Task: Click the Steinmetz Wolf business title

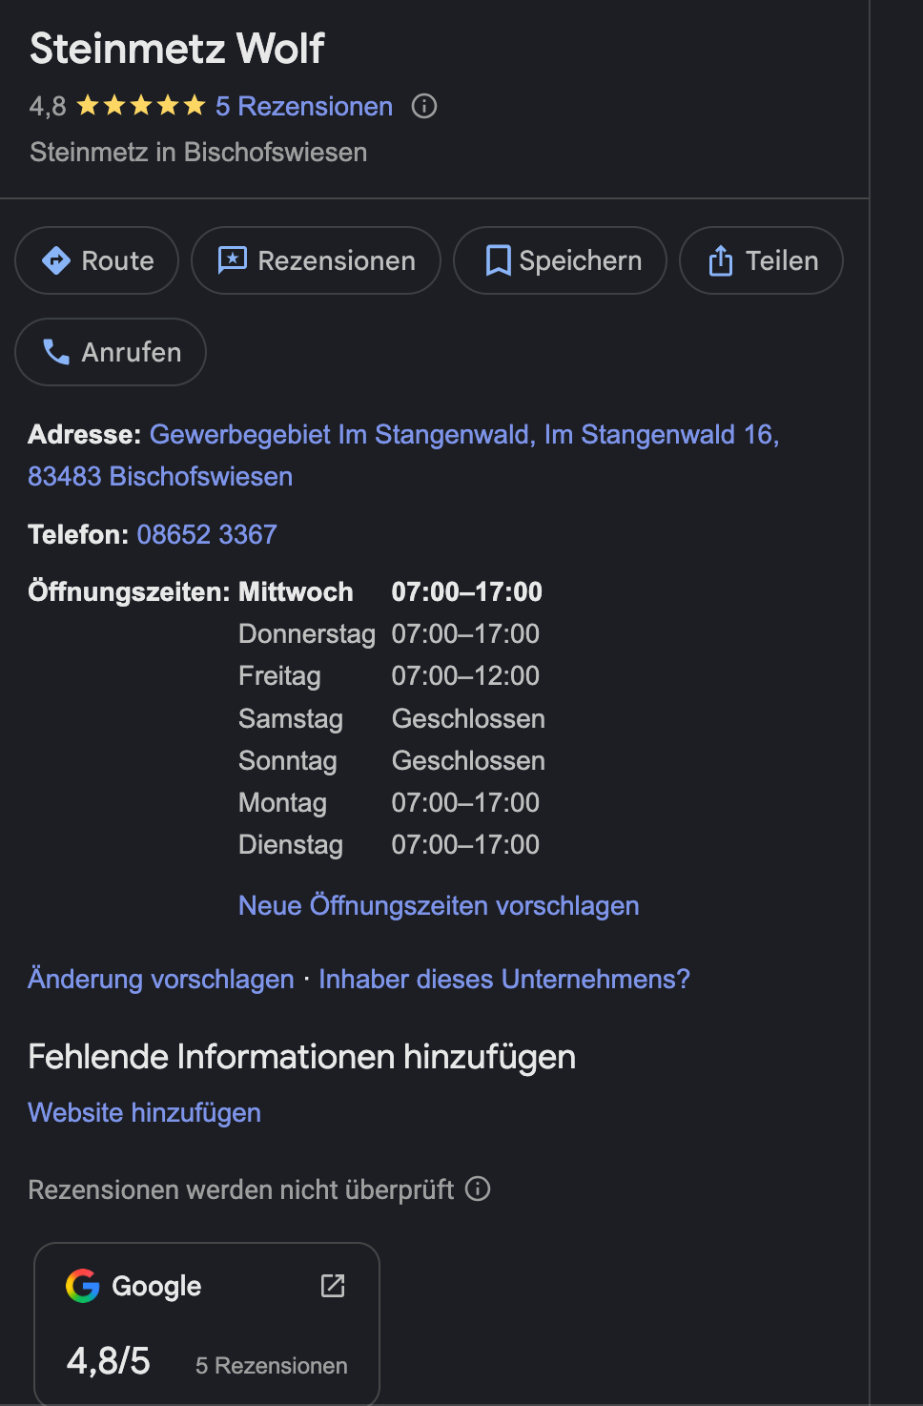Action: point(177,49)
